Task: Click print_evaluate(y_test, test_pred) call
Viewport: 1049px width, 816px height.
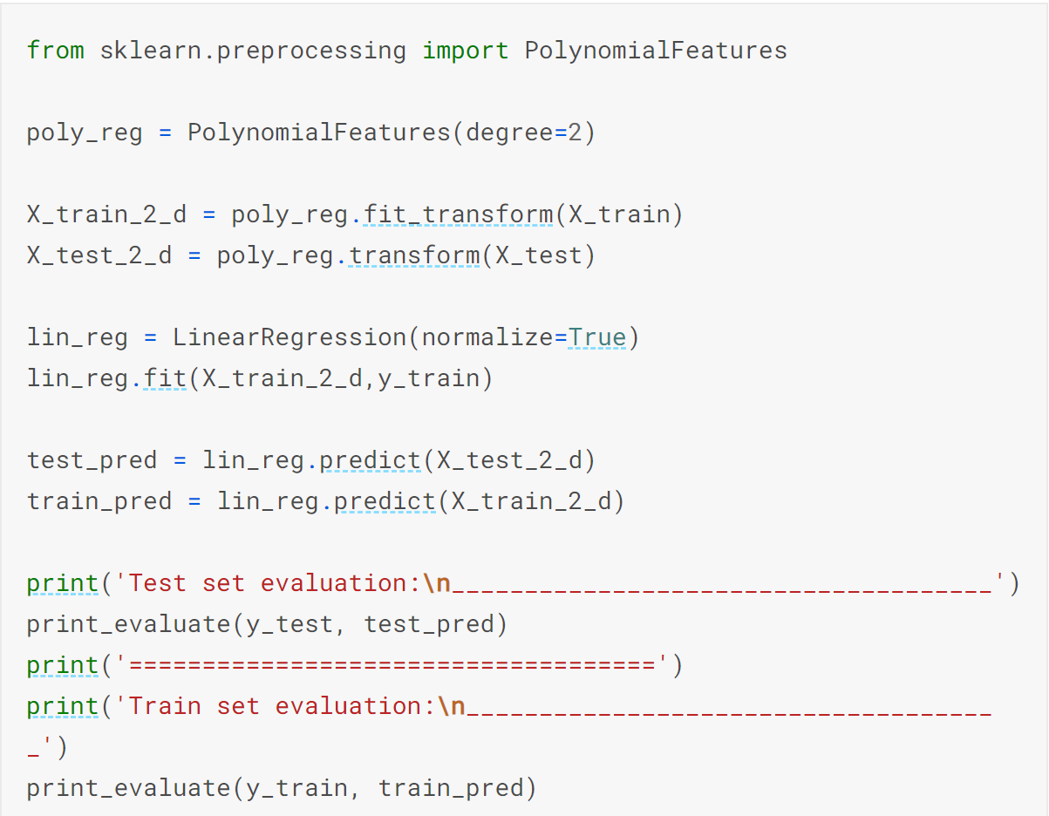Action: 267,624
